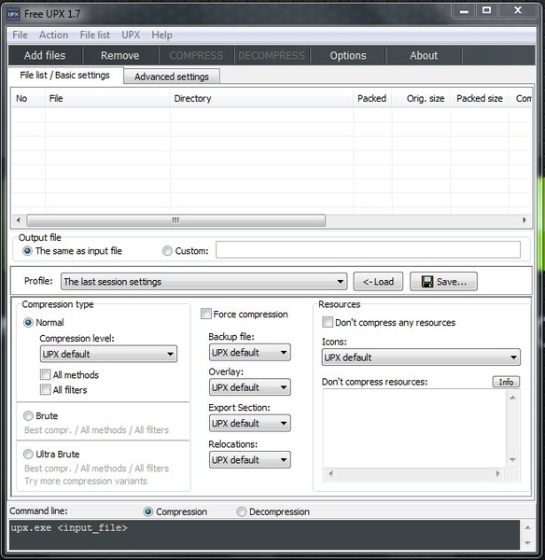Screen dimensions: 545x560
Task: Open the File list menu
Action: (95, 35)
